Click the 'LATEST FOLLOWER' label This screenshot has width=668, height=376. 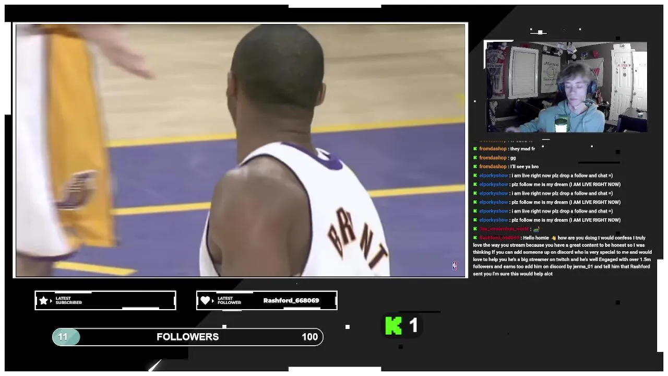(x=229, y=300)
